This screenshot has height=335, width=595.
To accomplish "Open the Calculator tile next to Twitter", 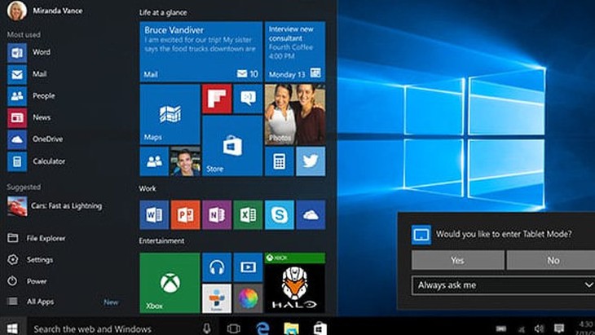I will 280,161.
